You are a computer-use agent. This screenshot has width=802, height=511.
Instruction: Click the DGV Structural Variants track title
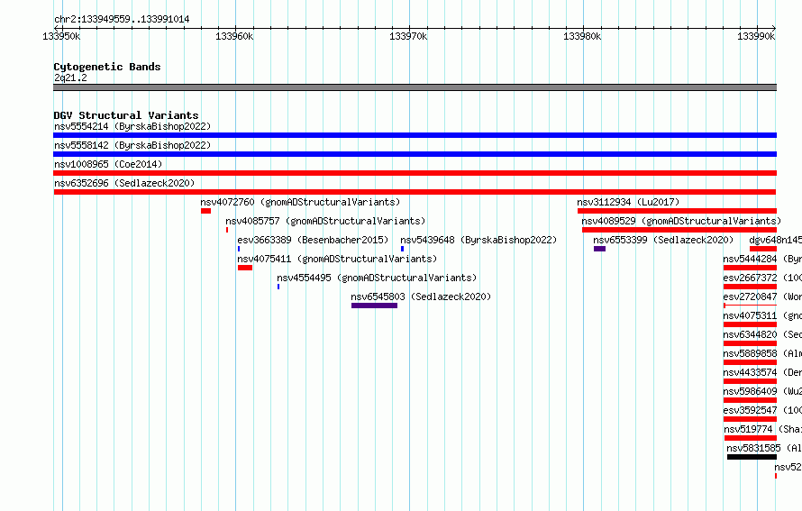tap(126, 115)
